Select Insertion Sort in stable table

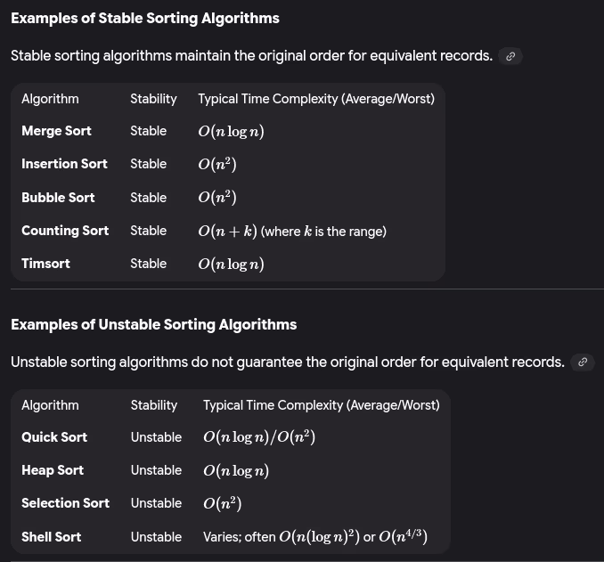[64, 164]
